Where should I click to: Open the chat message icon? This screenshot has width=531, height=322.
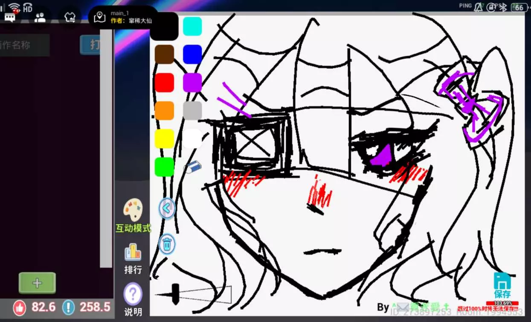(x=10, y=17)
